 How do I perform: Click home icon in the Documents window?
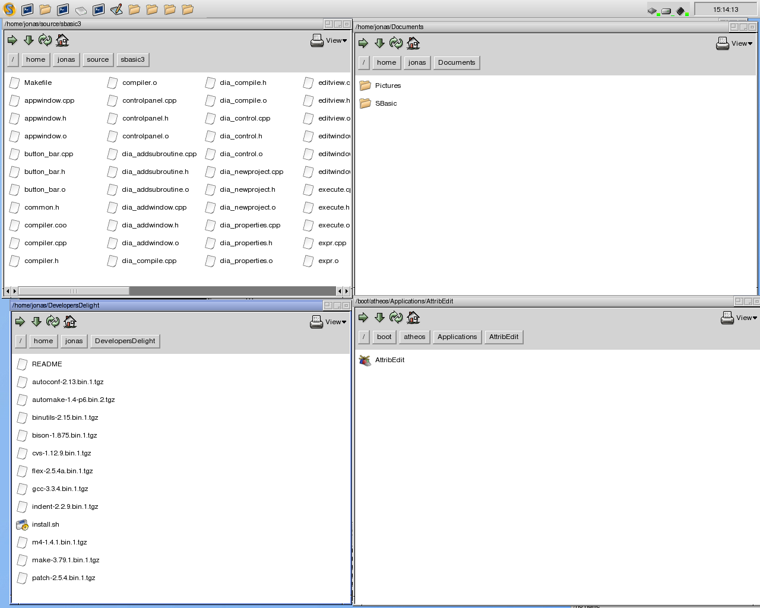click(x=413, y=43)
